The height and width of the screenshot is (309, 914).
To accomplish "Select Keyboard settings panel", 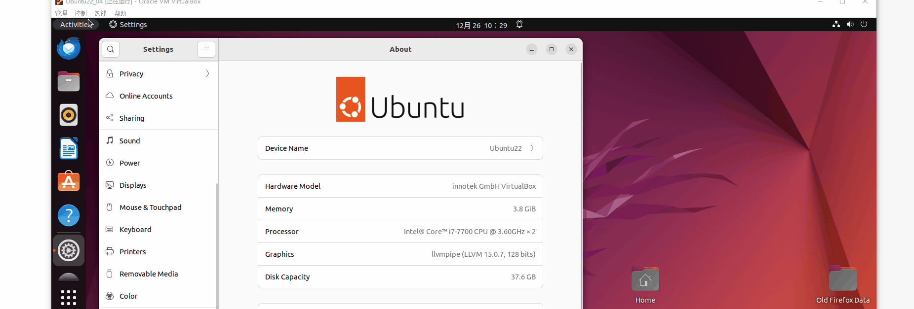I will (159, 229).
